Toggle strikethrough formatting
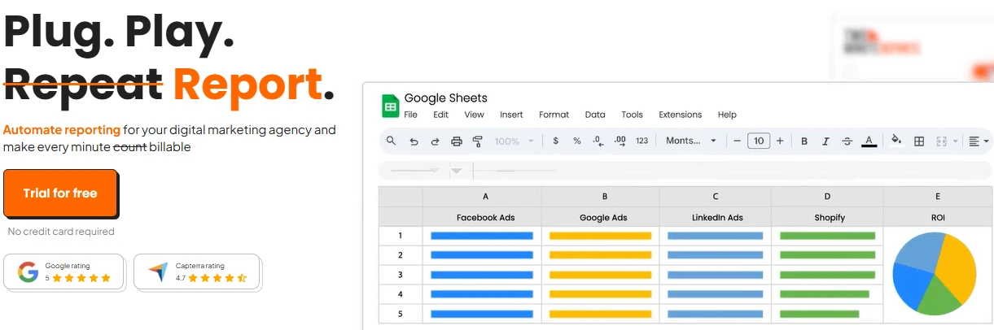The height and width of the screenshot is (330, 994). click(x=847, y=141)
